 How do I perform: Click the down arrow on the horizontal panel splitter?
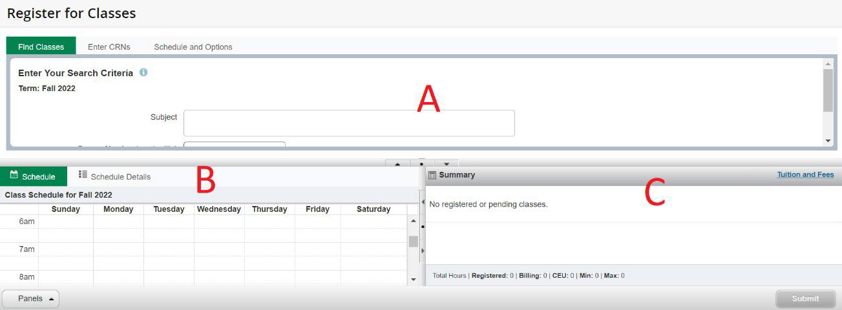pos(446,164)
